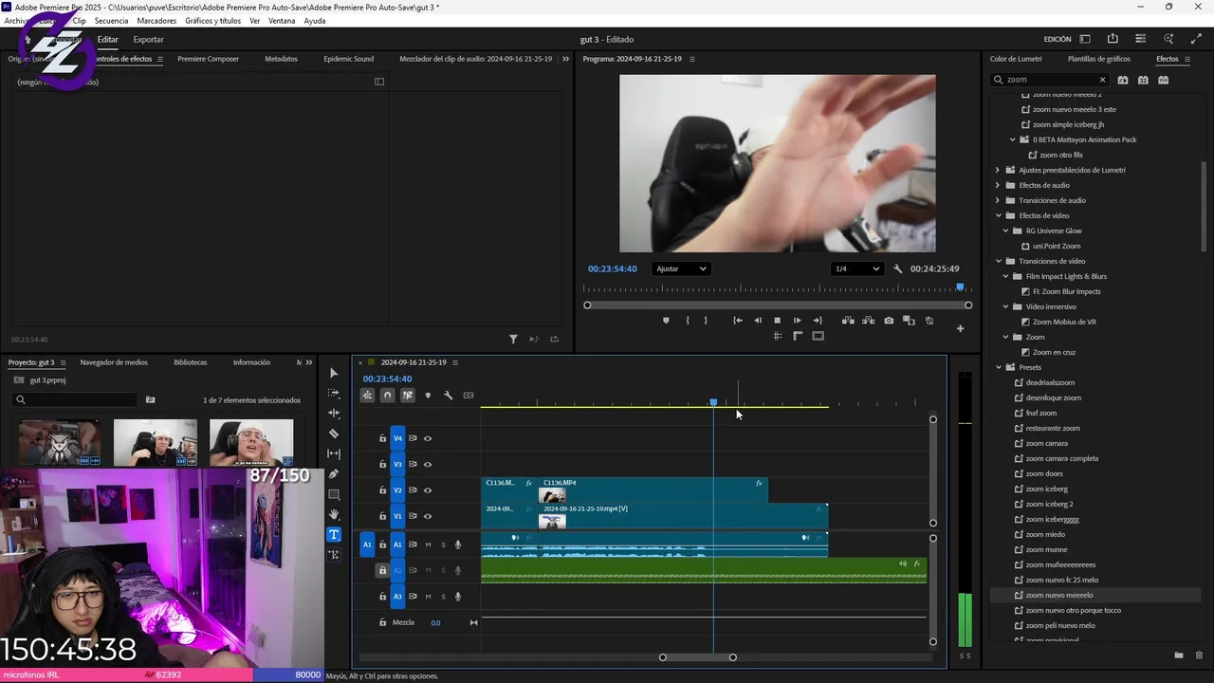The height and width of the screenshot is (683, 1214).
Task: Select zoom nuevo meeeelo preset
Action: (x=1059, y=595)
